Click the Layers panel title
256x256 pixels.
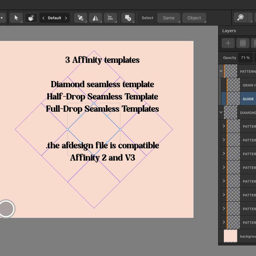pos(229,31)
